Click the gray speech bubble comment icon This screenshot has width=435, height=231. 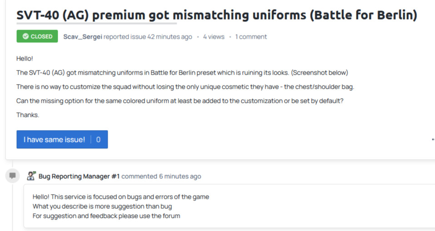(x=12, y=176)
